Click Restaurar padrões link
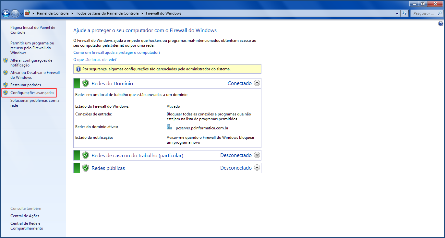 [26, 85]
